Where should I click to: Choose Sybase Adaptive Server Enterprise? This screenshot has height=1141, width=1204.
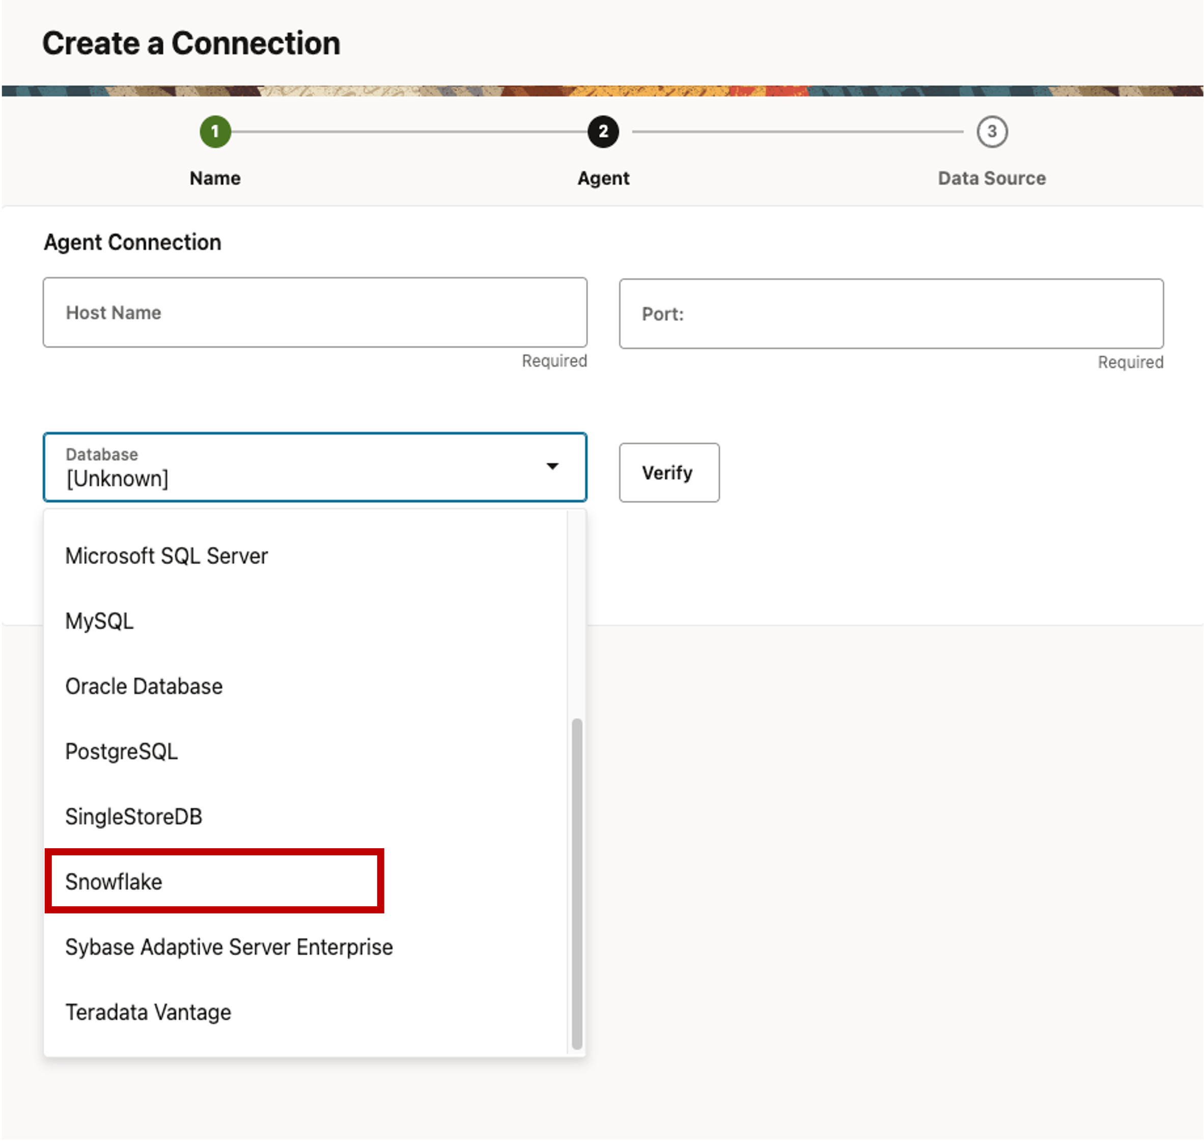229,947
